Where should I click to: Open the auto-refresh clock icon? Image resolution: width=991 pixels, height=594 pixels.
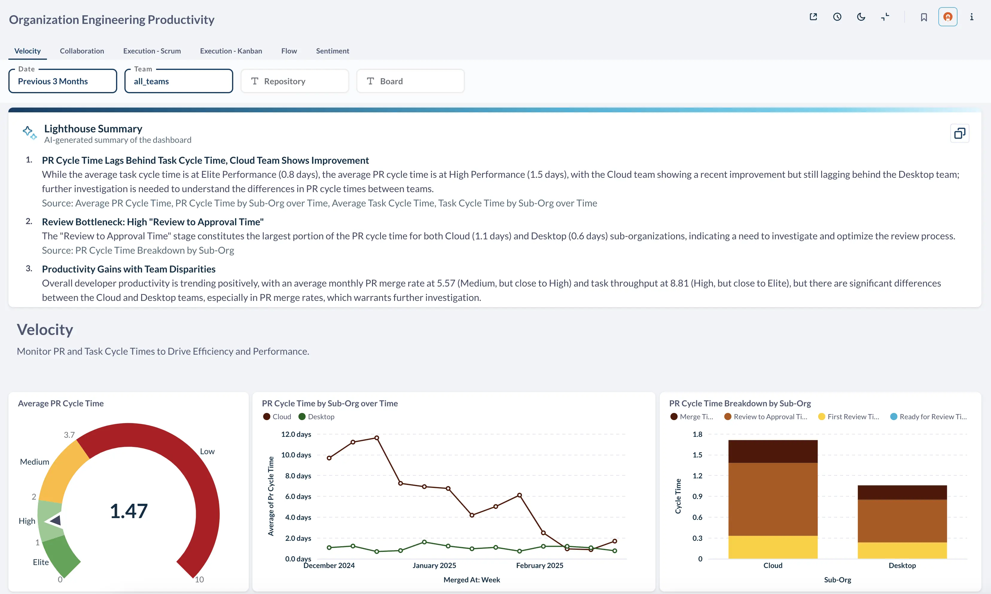coord(837,17)
